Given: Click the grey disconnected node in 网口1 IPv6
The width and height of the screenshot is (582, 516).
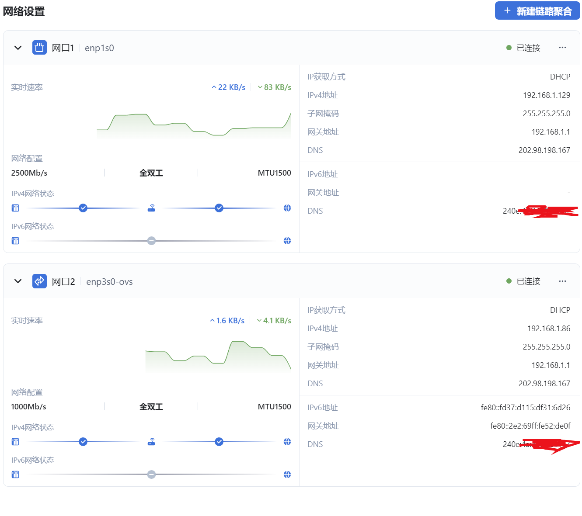Looking at the screenshot, I should pyautogui.click(x=151, y=241).
